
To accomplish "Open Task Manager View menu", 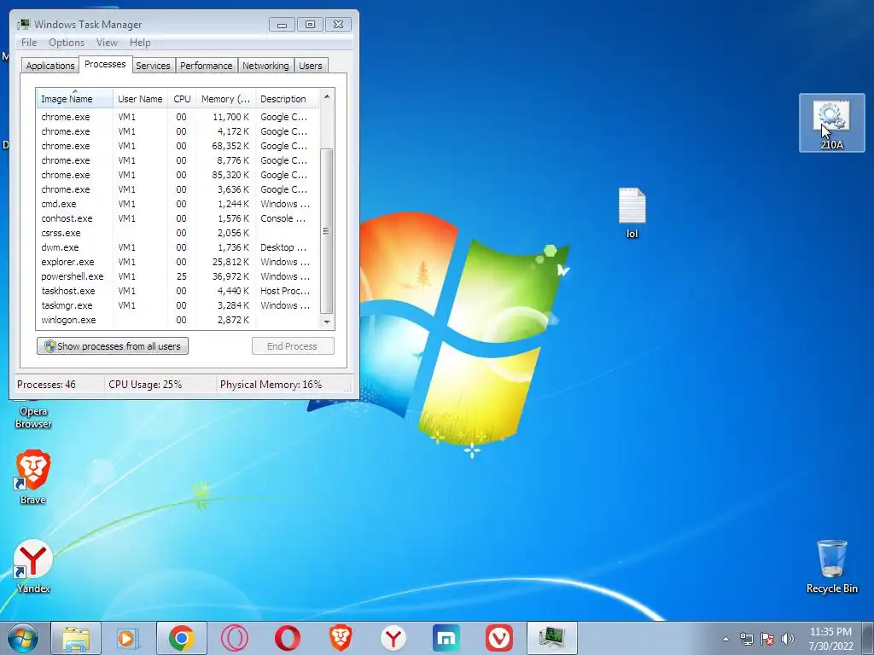I will [107, 43].
